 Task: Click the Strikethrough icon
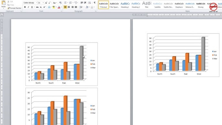click(37, 7)
